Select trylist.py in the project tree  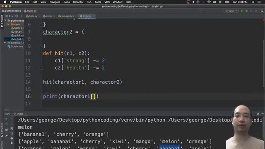[x=18, y=39]
